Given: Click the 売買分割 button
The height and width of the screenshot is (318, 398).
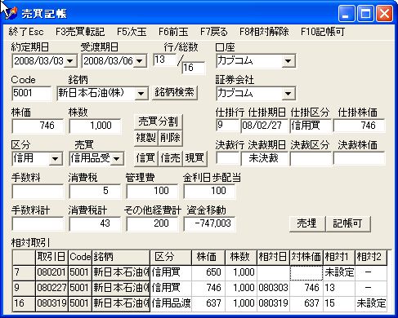Looking at the screenshot, I should (158, 121).
